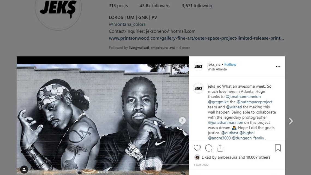Share the post via share icon

(220, 148)
